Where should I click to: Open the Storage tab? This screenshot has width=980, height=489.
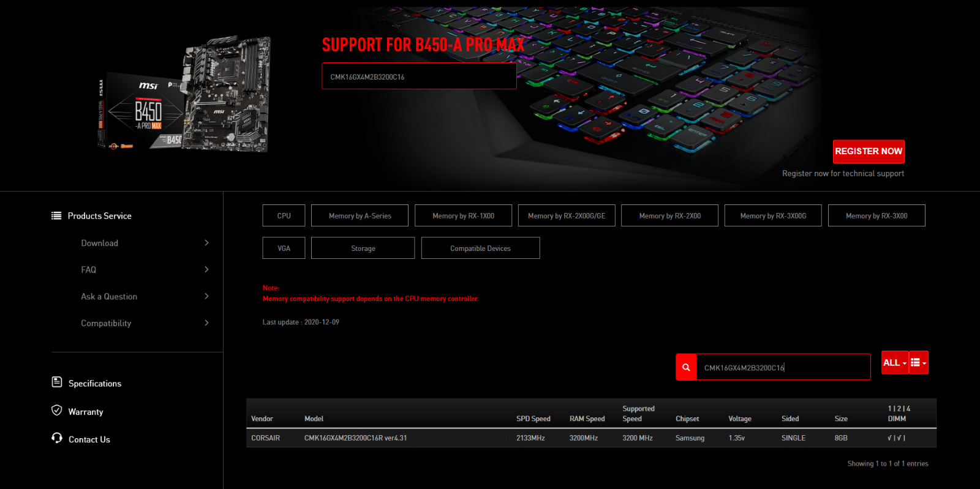[x=363, y=248]
